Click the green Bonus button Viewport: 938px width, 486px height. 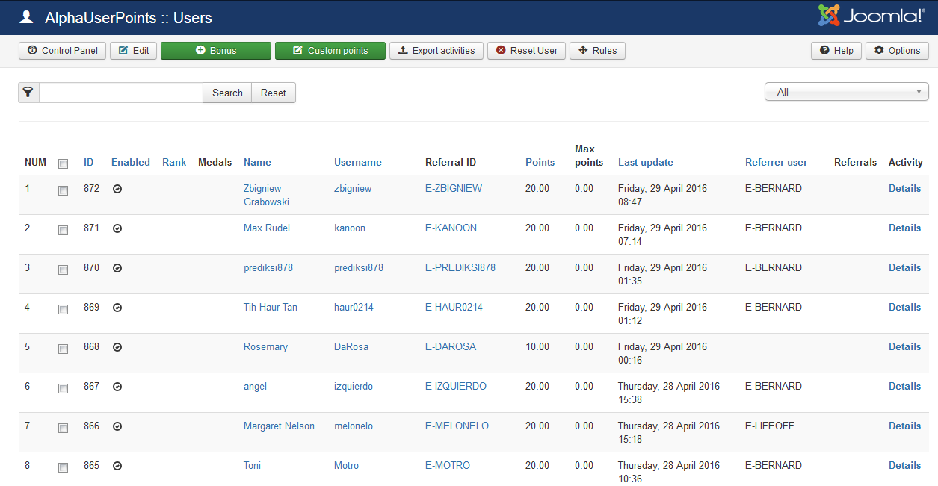point(216,51)
